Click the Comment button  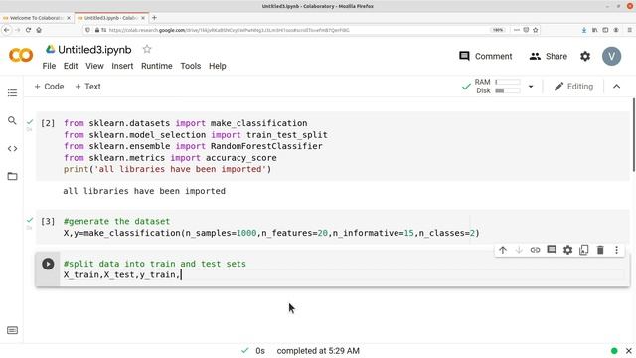486,56
